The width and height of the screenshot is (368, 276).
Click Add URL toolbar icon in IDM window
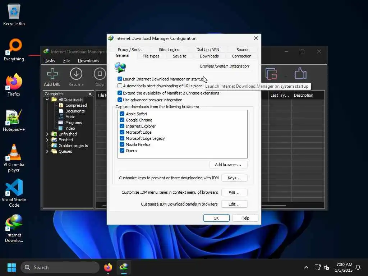coord(52,77)
